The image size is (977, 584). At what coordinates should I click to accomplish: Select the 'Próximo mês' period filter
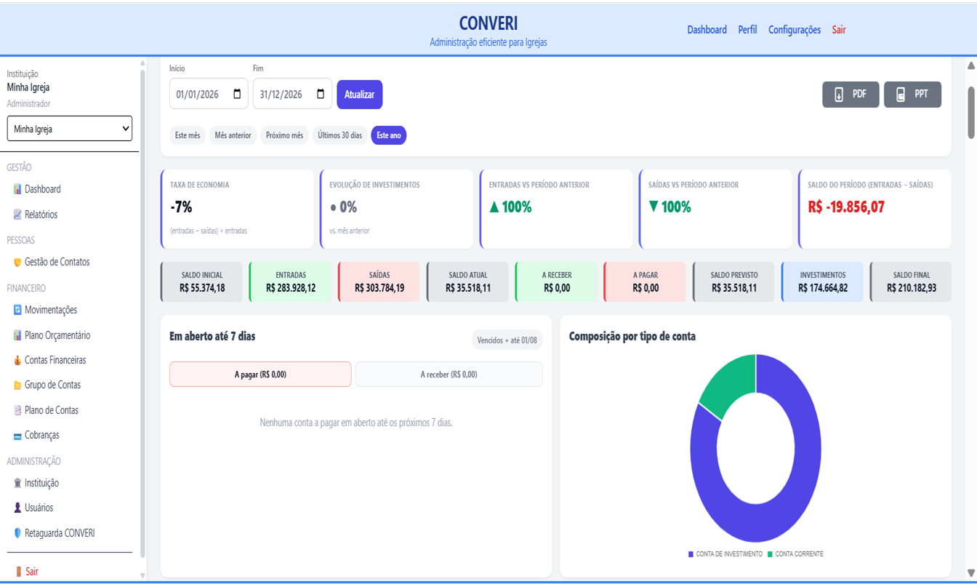pyautogui.click(x=284, y=135)
